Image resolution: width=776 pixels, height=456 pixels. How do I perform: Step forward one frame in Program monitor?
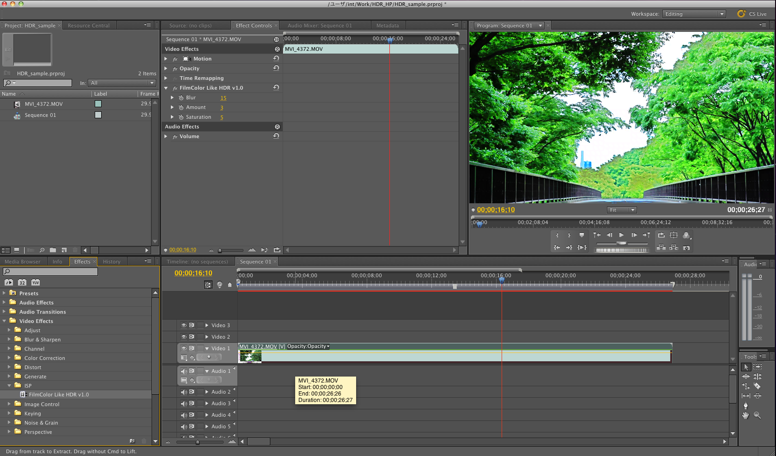pos(634,235)
